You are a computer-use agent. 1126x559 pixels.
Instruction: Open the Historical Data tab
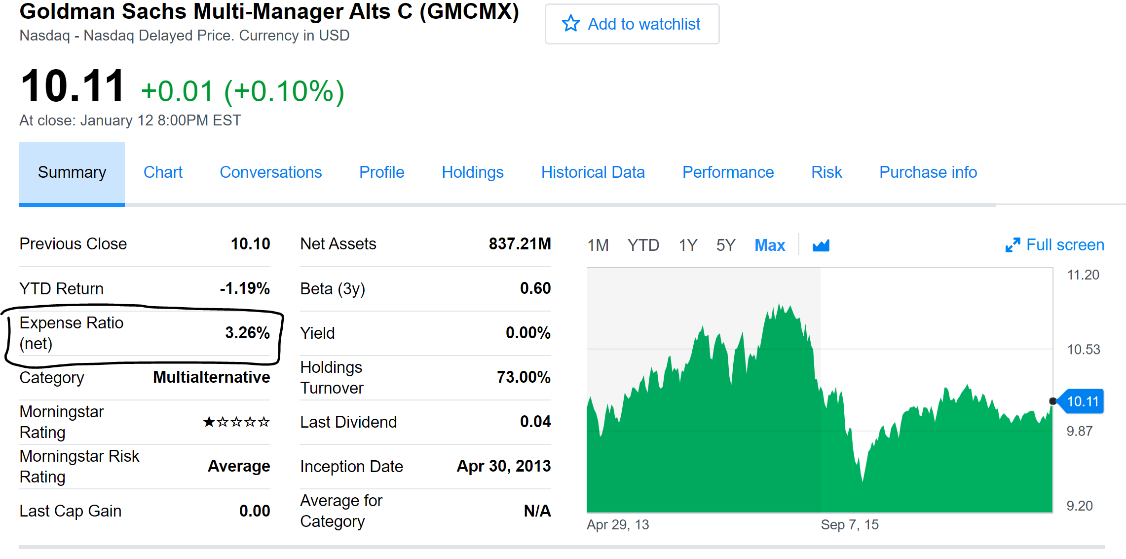[x=593, y=172]
